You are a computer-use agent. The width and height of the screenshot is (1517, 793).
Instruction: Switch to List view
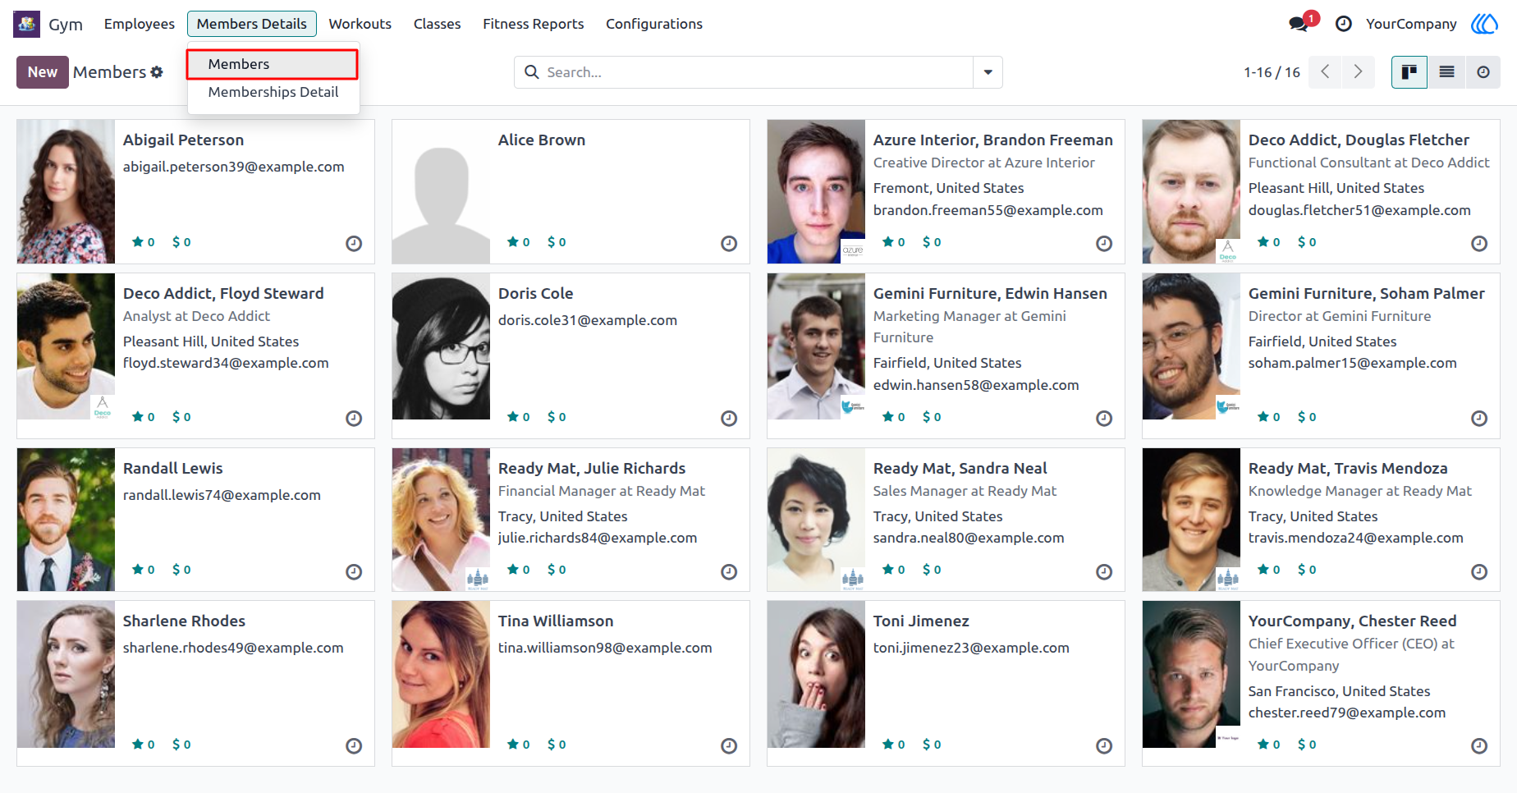tap(1447, 72)
